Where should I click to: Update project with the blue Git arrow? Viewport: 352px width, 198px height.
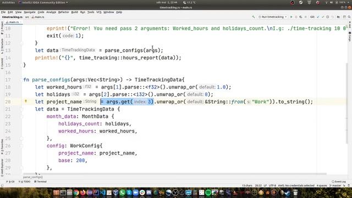click(318, 17)
